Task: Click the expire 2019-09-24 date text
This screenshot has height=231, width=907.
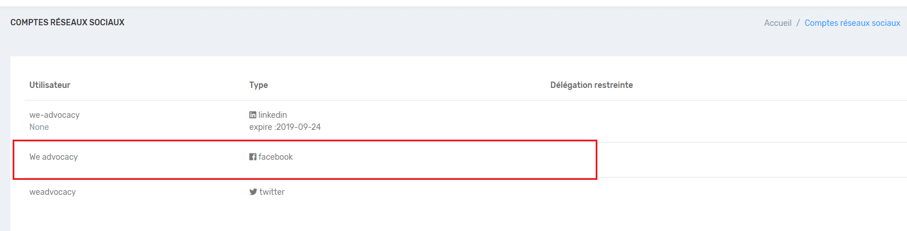Action: [285, 127]
